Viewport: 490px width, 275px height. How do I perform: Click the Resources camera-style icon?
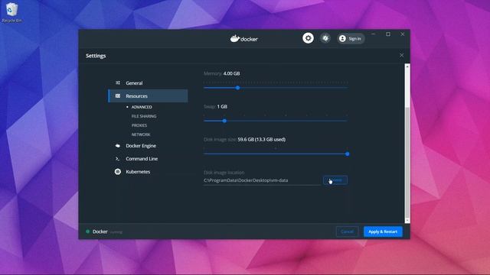(118, 96)
